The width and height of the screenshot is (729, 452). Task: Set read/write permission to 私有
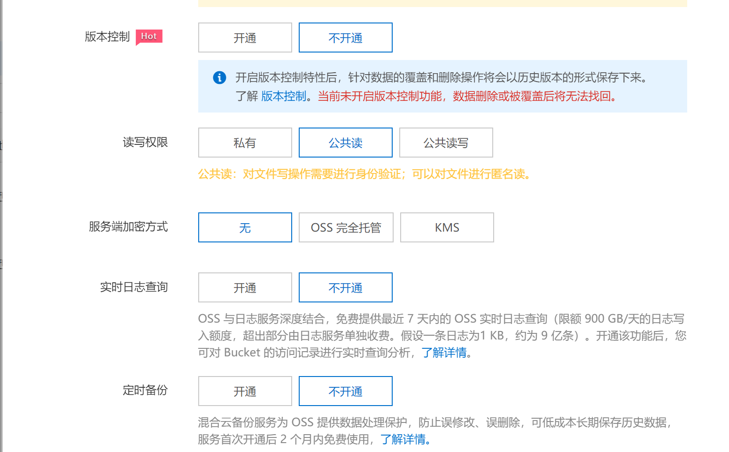tap(245, 143)
